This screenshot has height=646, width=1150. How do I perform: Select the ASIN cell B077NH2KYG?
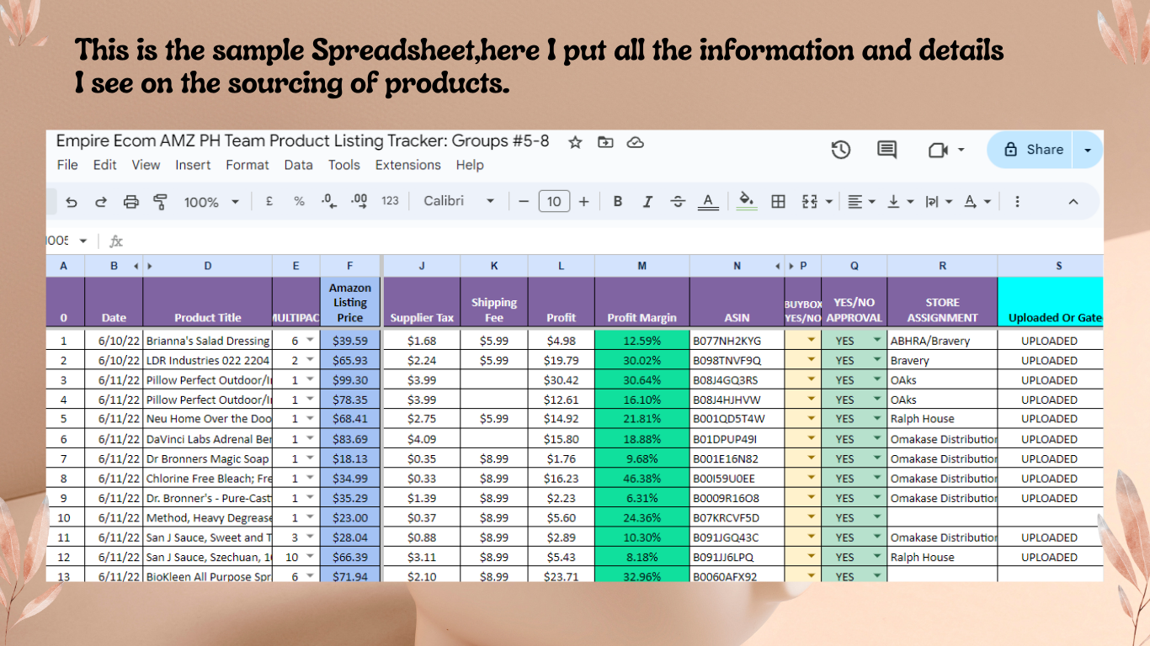click(737, 341)
